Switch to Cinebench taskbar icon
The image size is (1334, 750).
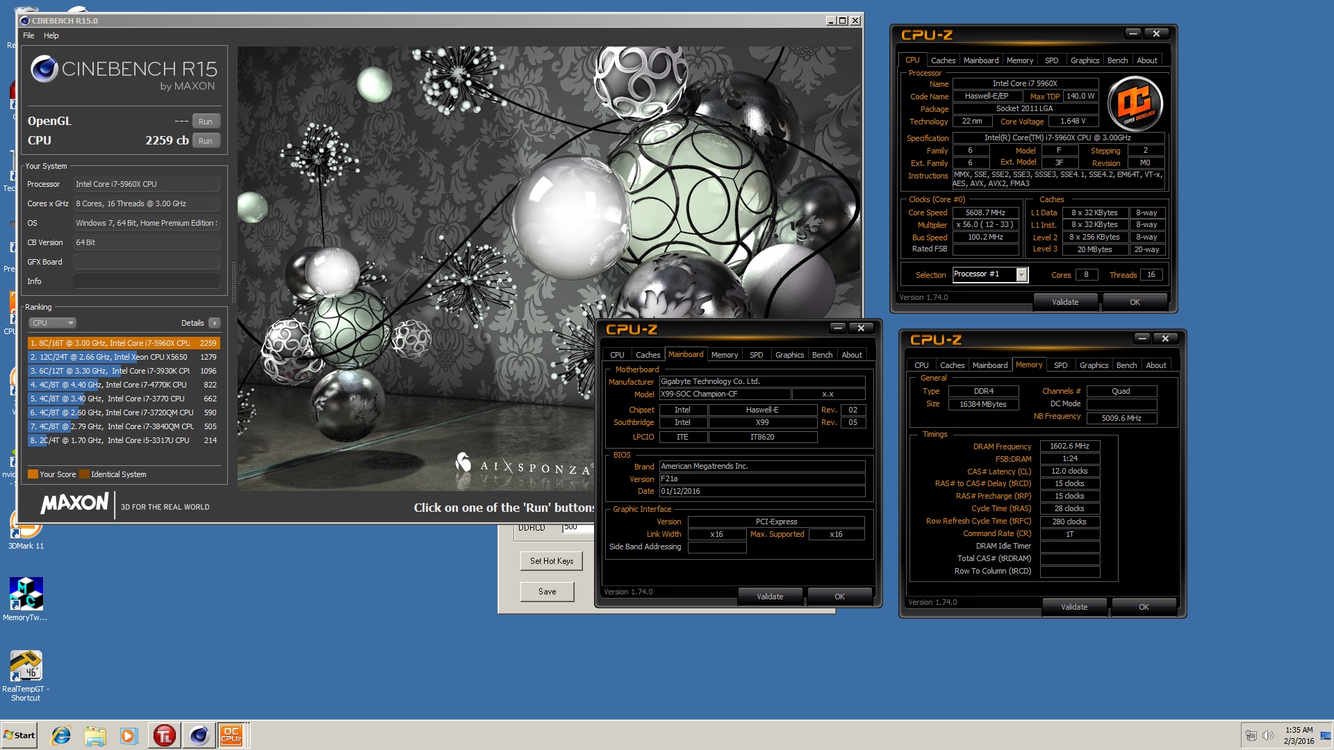click(199, 735)
